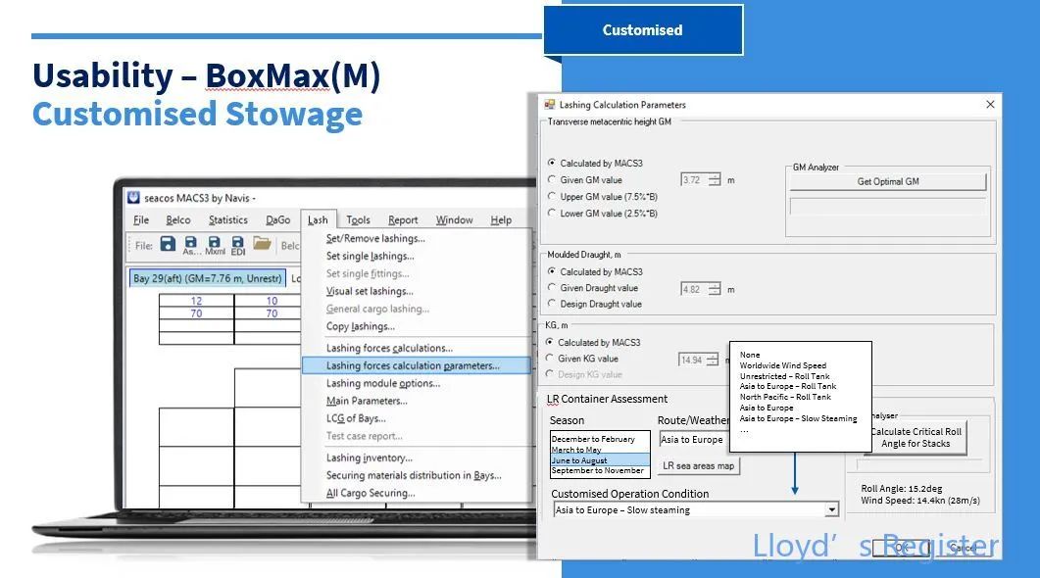Choose Set single lashings... menu entry

click(417, 256)
